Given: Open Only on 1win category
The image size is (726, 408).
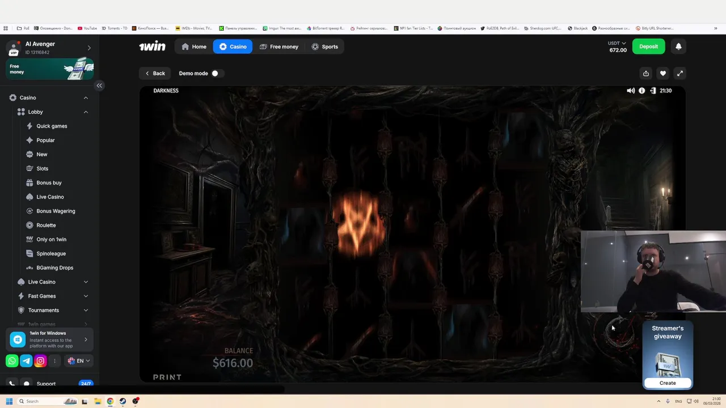Looking at the screenshot, I should [51, 239].
